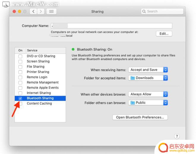The height and width of the screenshot is (154, 196).
Task: Enable Screen Sharing checkbox
Action: click(x=20, y=62)
